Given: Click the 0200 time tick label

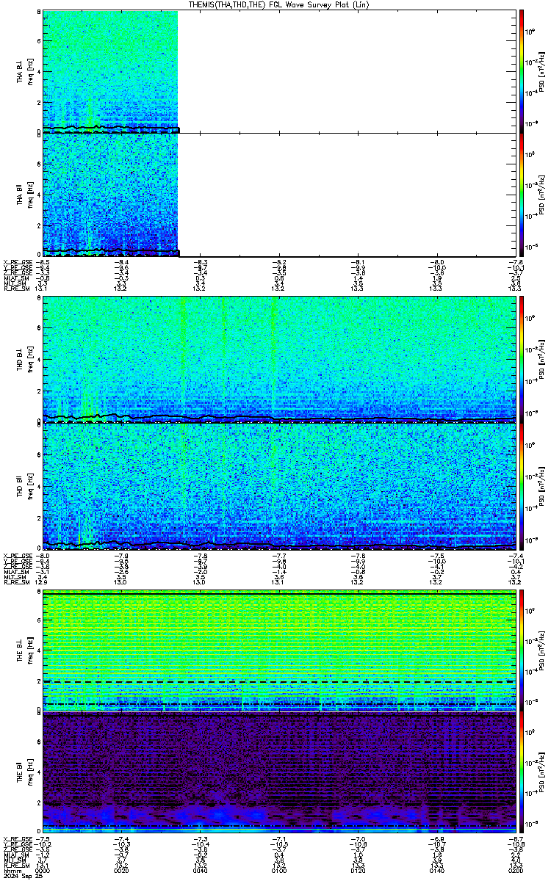Looking at the screenshot, I should pos(514,872).
